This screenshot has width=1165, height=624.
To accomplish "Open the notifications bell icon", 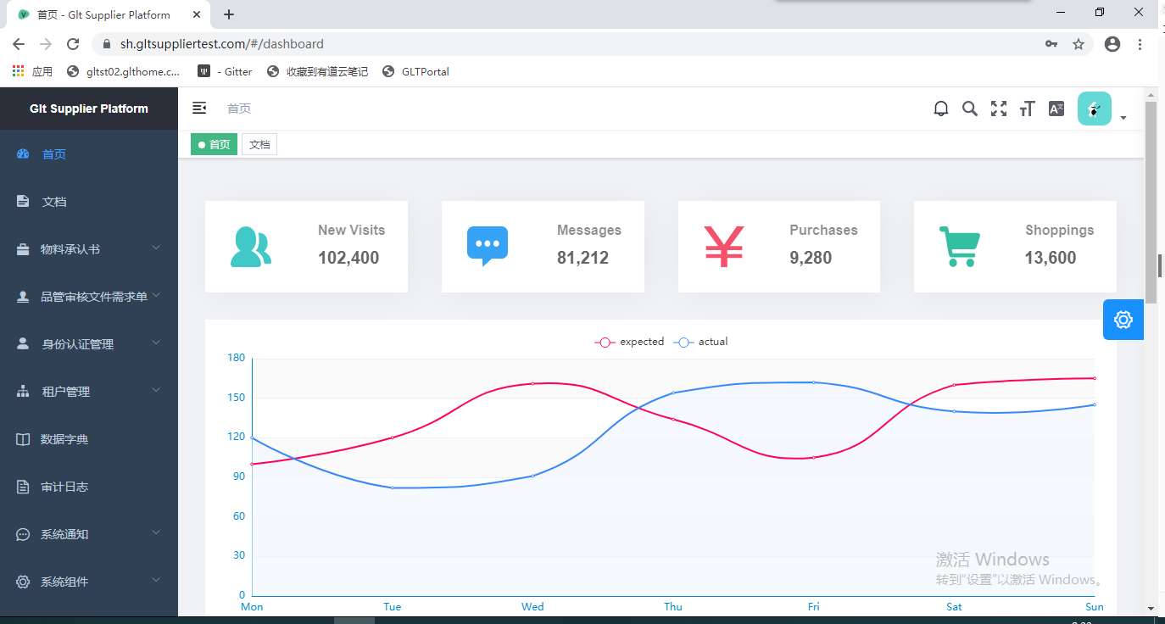I will (940, 109).
